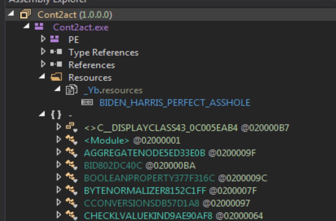336x221 pixels.
Task: Select the BYTENORMALIZER8152C1FF class name
Action: coord(145,191)
